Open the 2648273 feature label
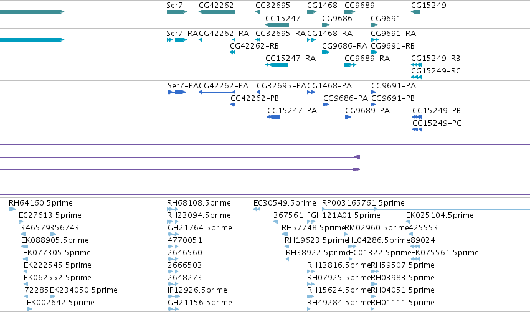 point(184,278)
